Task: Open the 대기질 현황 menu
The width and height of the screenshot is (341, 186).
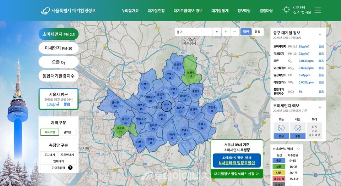Action: pyautogui.click(x=156, y=11)
